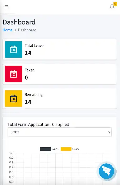Select the Total Leave card
Viewport: 120px width, 185px height.
click(x=60, y=49)
